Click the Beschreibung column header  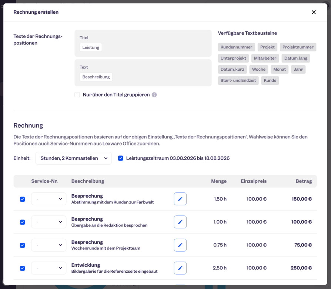click(x=88, y=181)
